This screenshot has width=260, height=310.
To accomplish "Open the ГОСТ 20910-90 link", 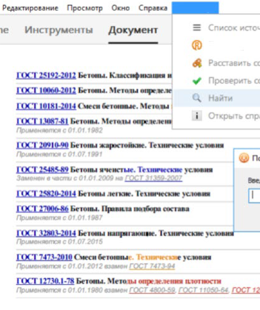I will coord(42,145).
